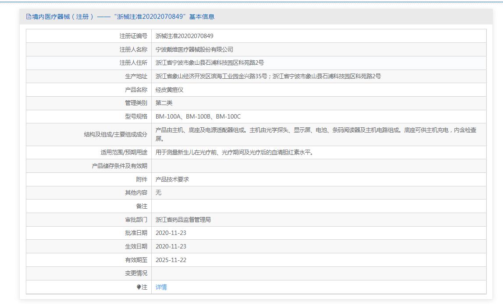Select the intended use text about 新生儿
Screen dimensions: 503x308
[235, 152]
